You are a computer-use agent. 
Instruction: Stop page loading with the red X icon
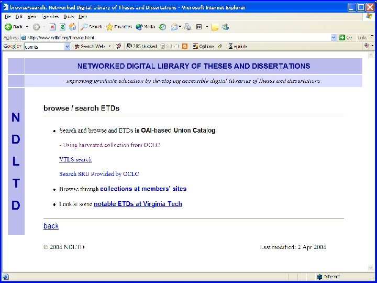[x=52, y=27]
